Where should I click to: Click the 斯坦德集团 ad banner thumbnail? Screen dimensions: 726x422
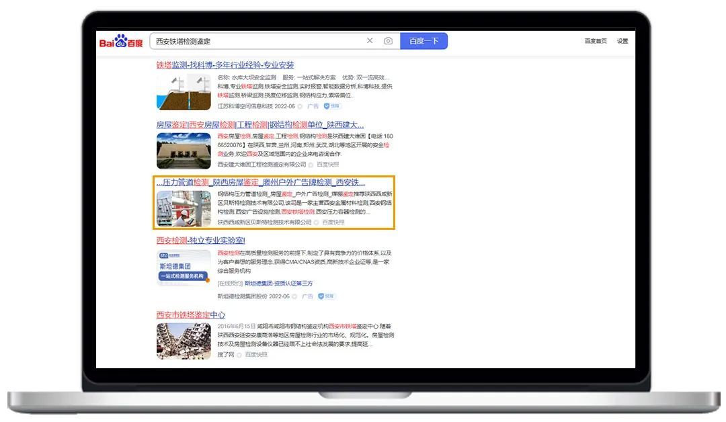coord(184,267)
